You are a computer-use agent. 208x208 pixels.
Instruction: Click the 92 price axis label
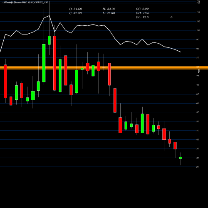(x=198, y=49)
